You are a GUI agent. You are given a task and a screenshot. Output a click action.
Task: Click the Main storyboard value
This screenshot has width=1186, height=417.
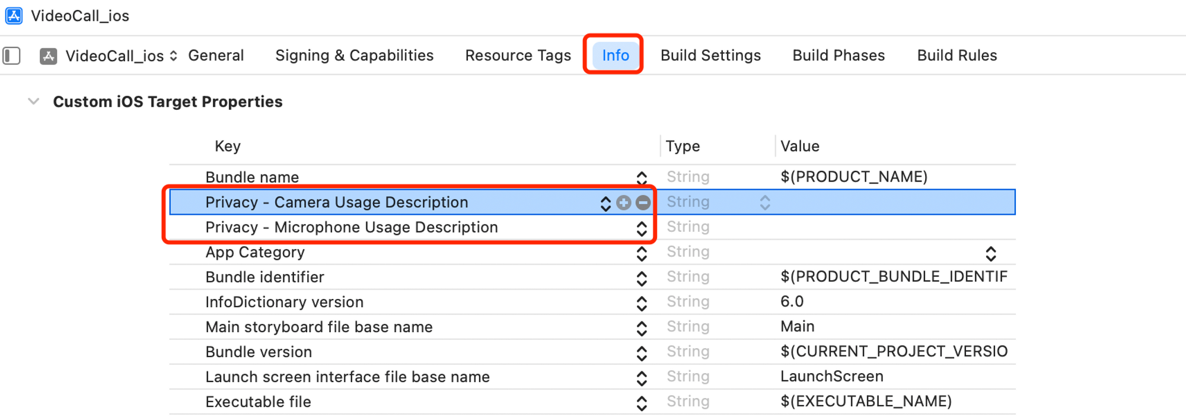click(798, 326)
